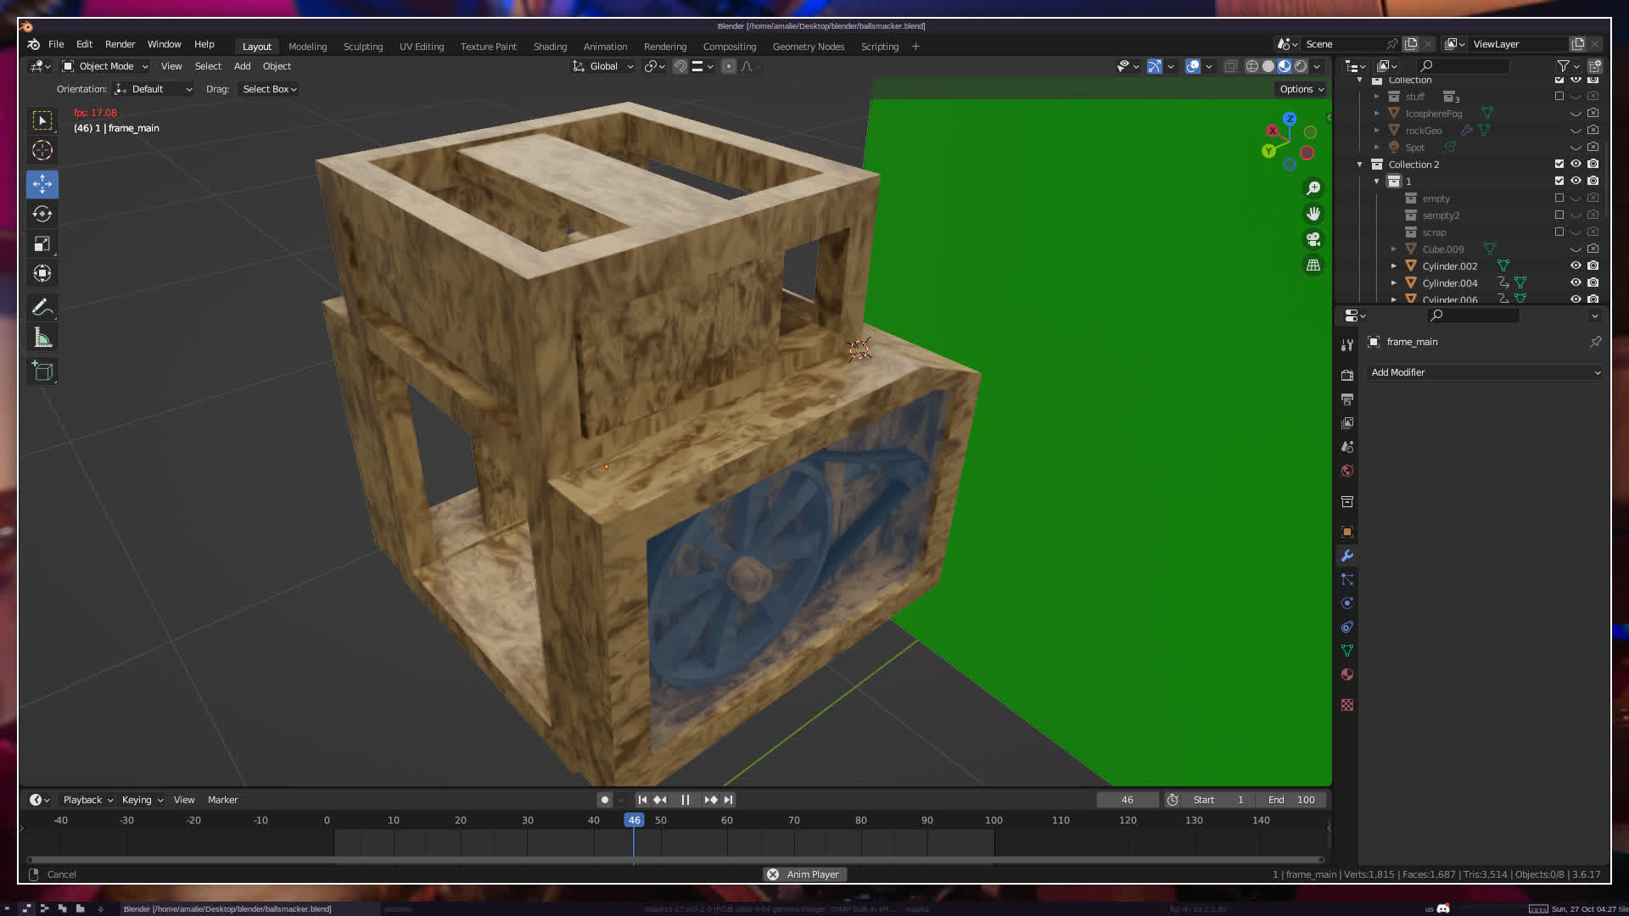Viewport: 1629px width, 916px height.
Task: Open the Object Mode dropdown
Action: 106,66
